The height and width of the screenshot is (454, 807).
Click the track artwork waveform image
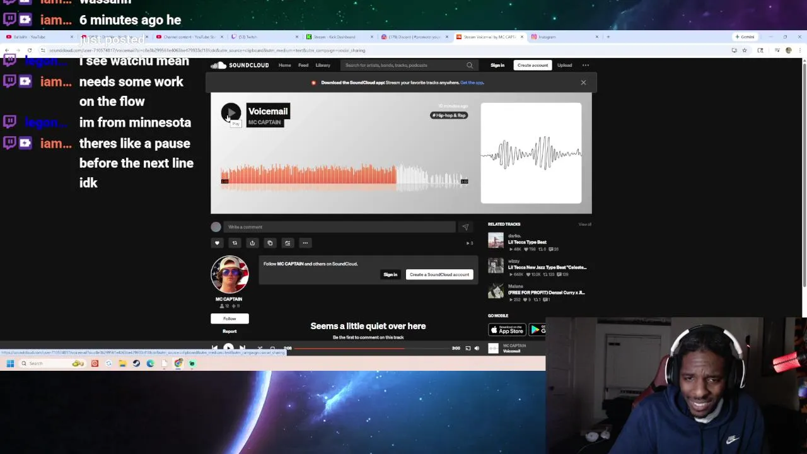tap(531, 153)
